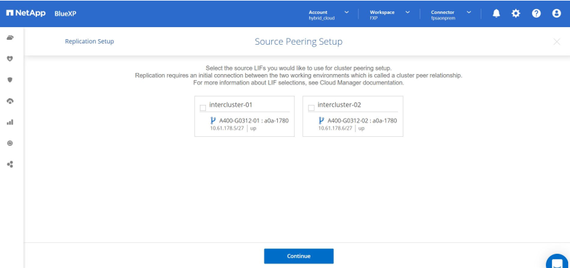This screenshot has height=268, width=570.
Task: Select the intercluster-02 checkbox
Action: (311, 108)
